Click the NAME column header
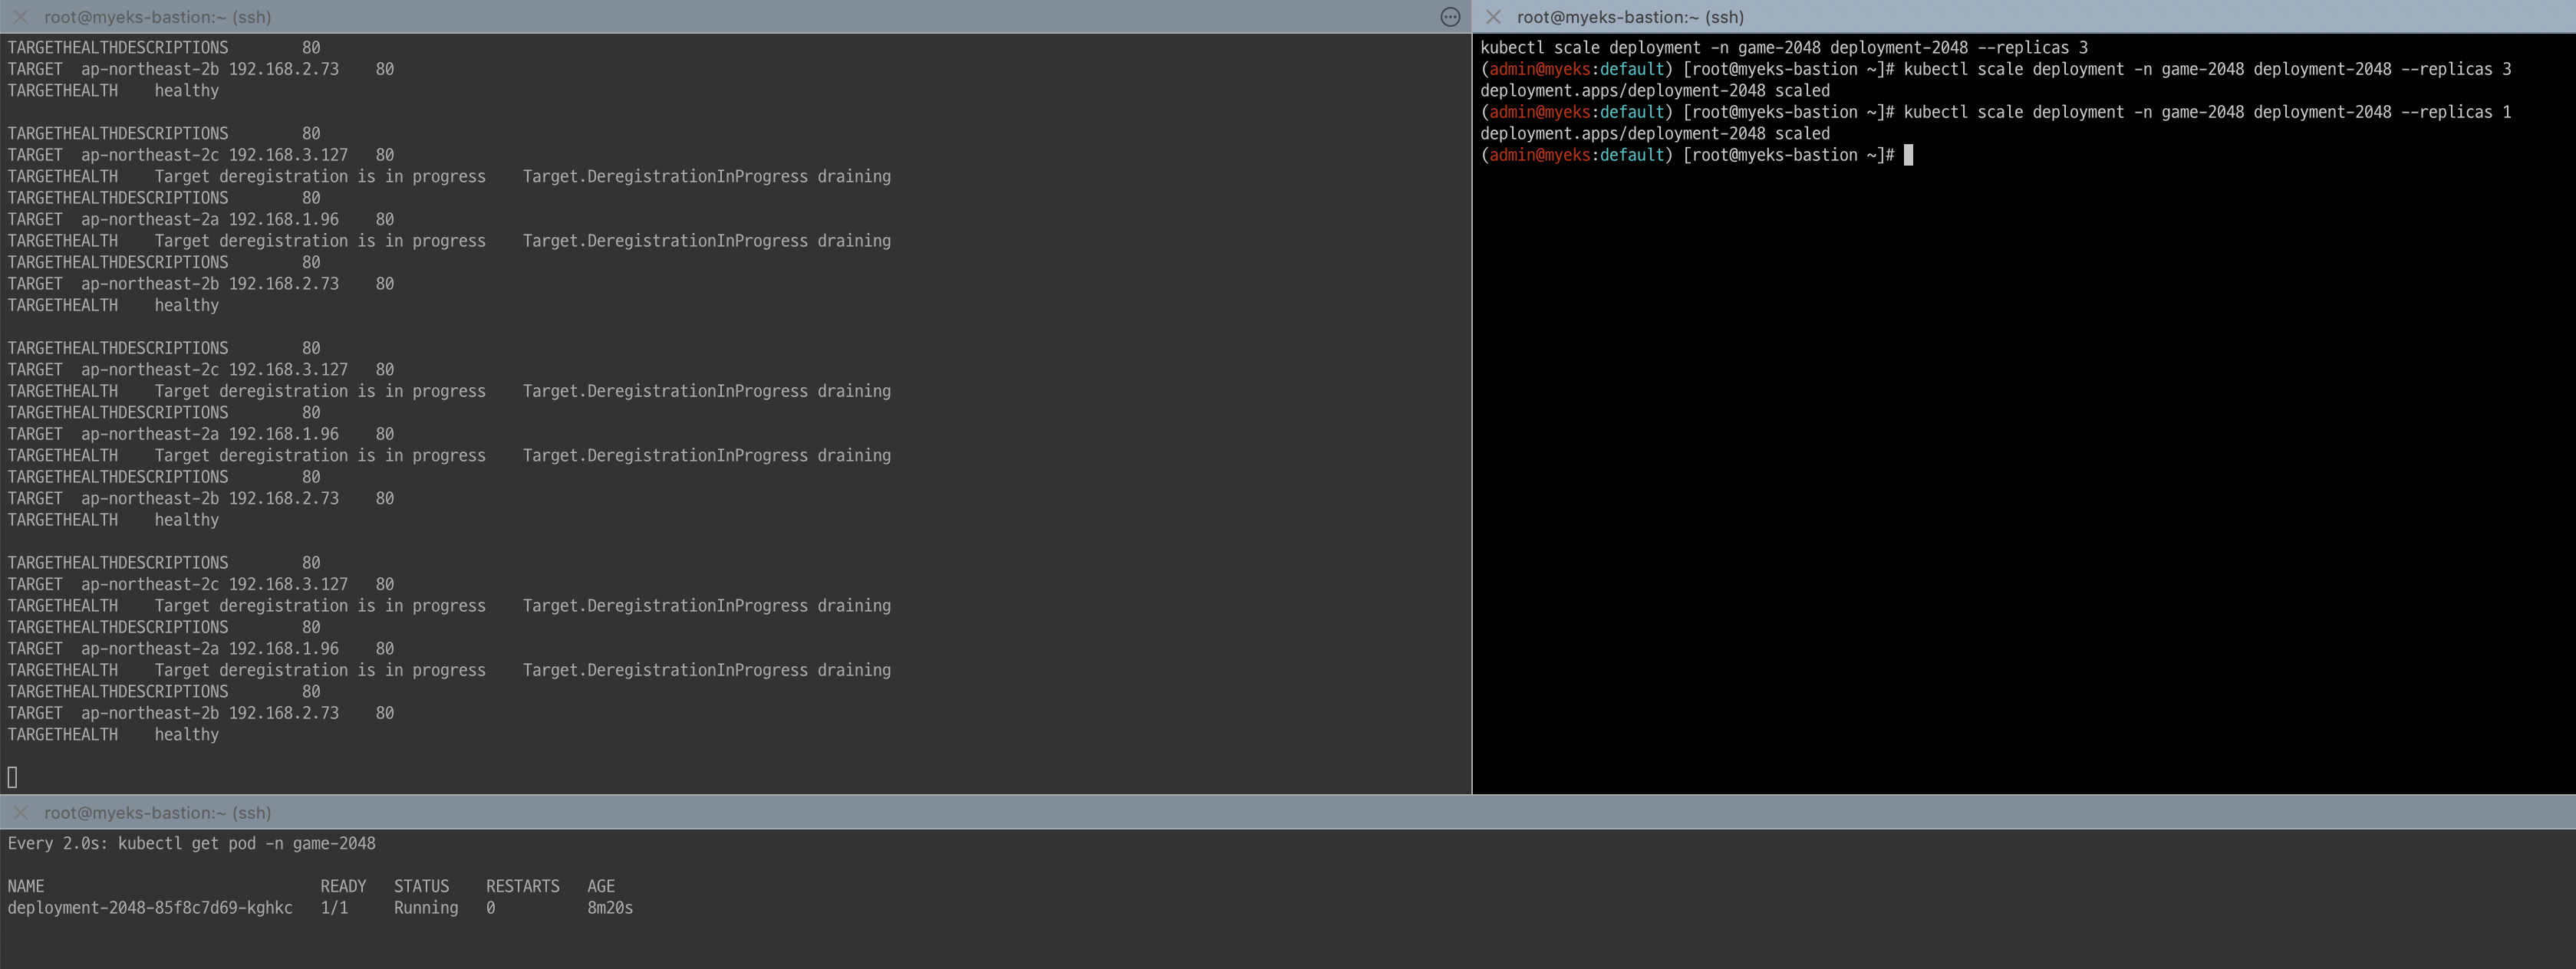2576x969 pixels. 26,887
